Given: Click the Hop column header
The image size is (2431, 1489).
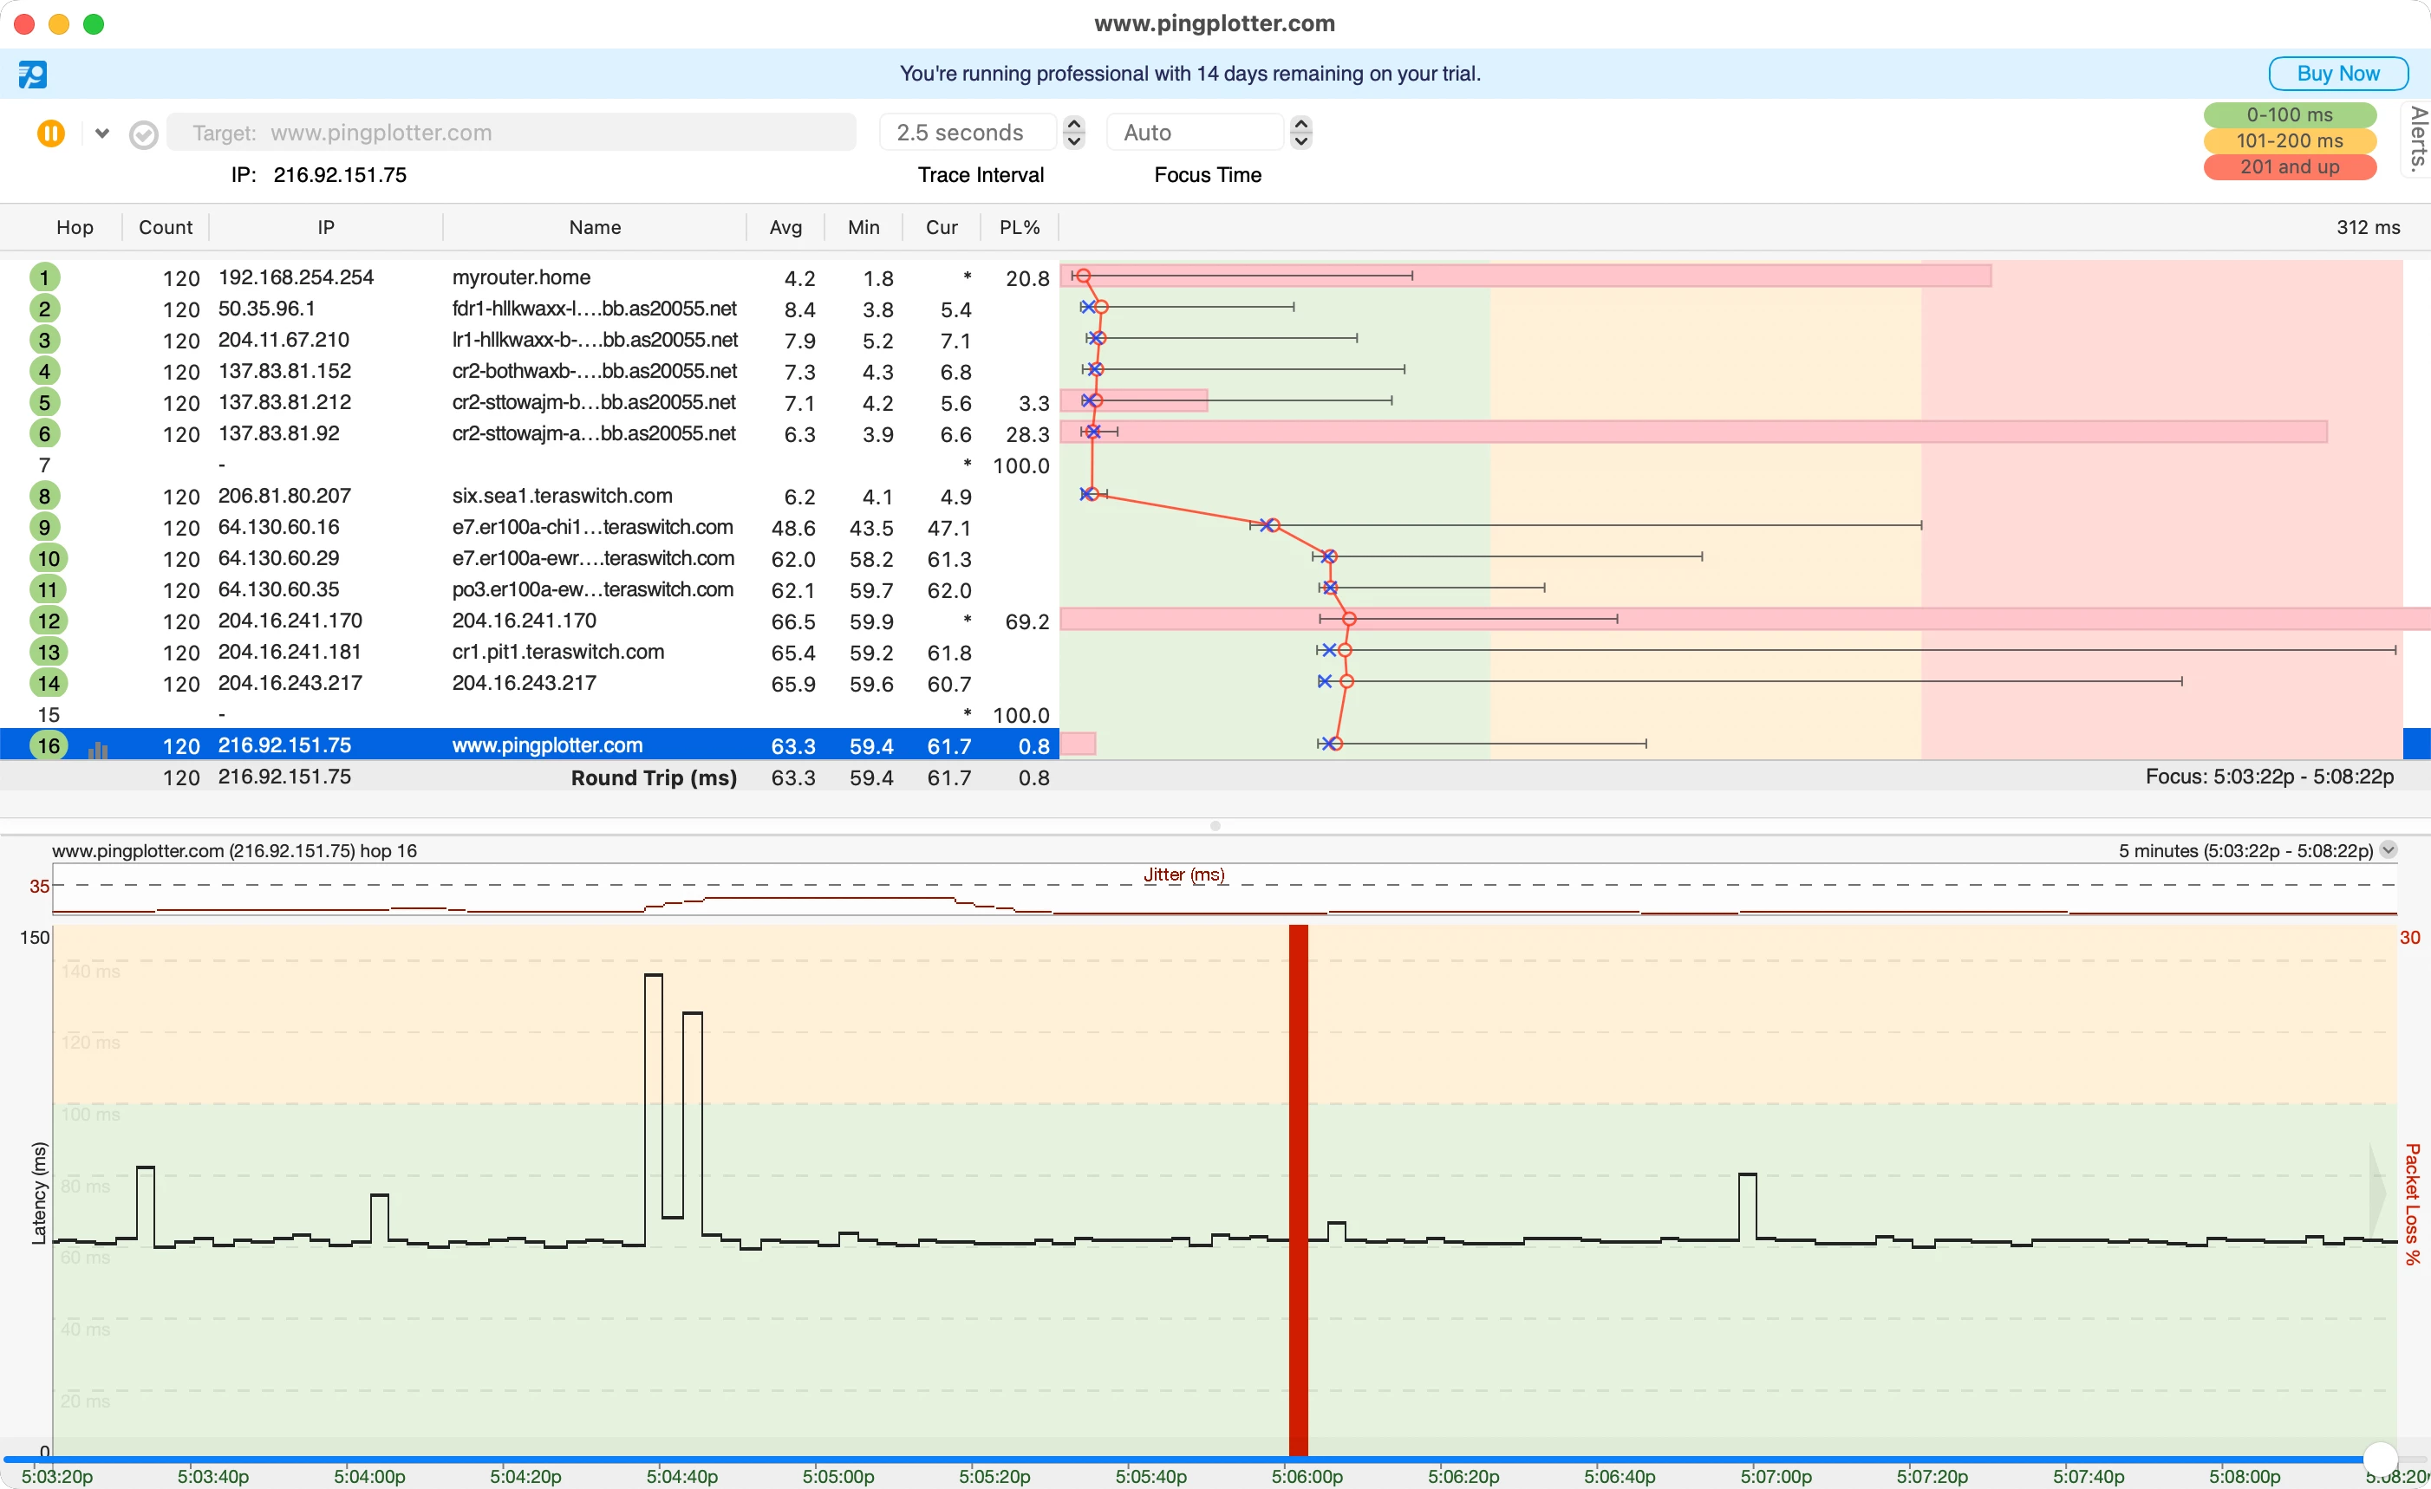Looking at the screenshot, I should 75,227.
